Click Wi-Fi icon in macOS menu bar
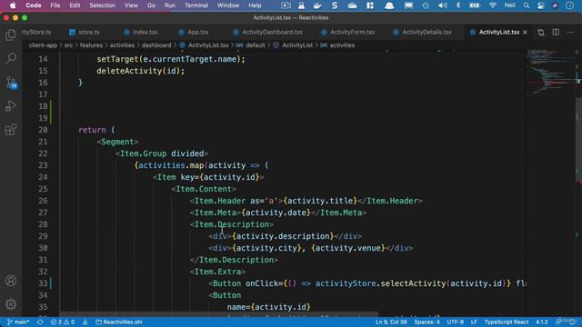 click(x=493, y=5)
